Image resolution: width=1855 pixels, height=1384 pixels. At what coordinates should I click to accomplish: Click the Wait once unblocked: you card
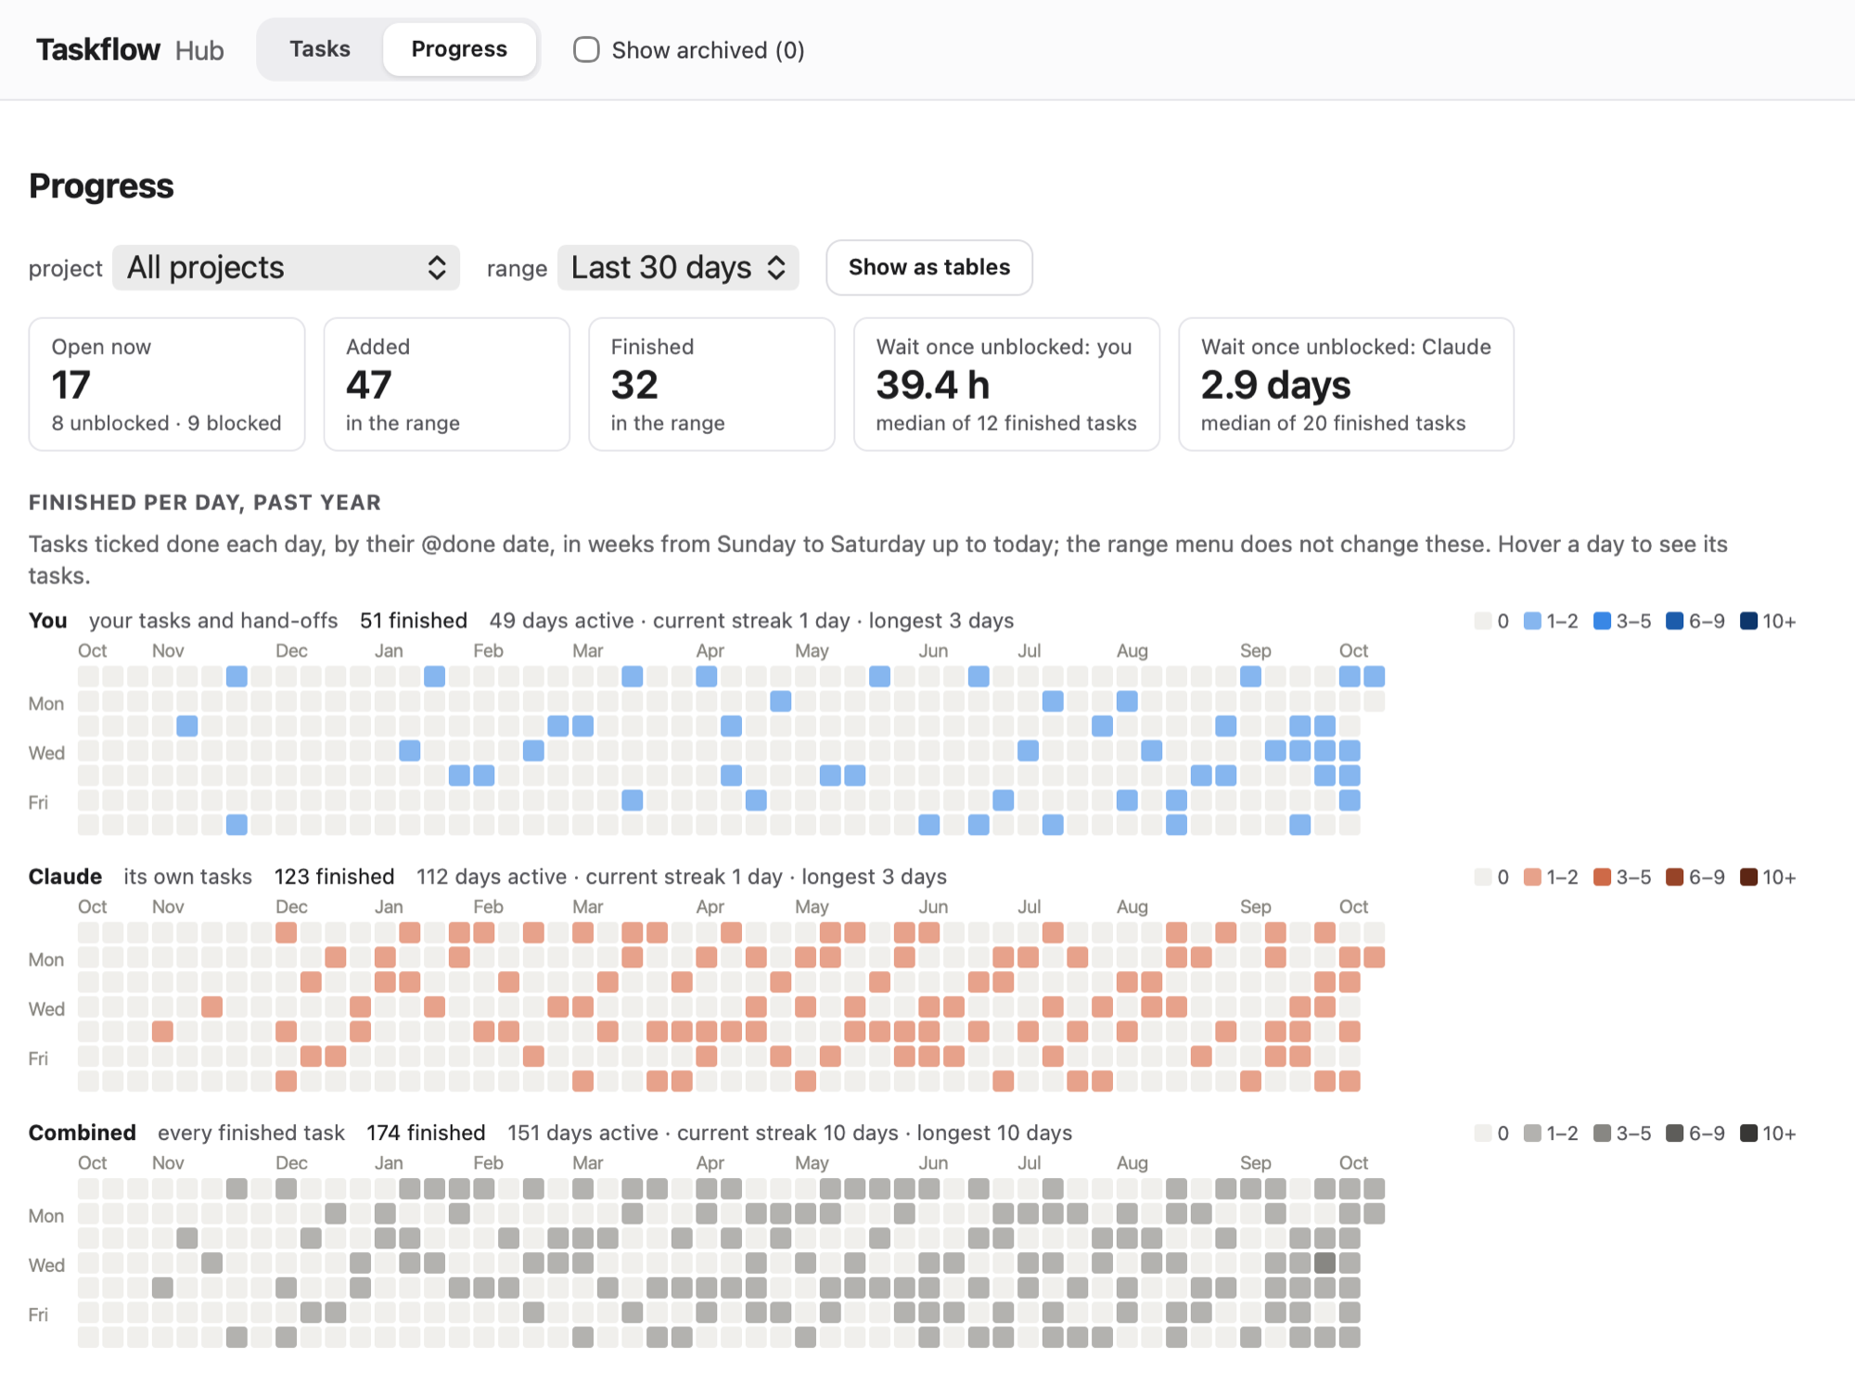pyautogui.click(x=1006, y=384)
